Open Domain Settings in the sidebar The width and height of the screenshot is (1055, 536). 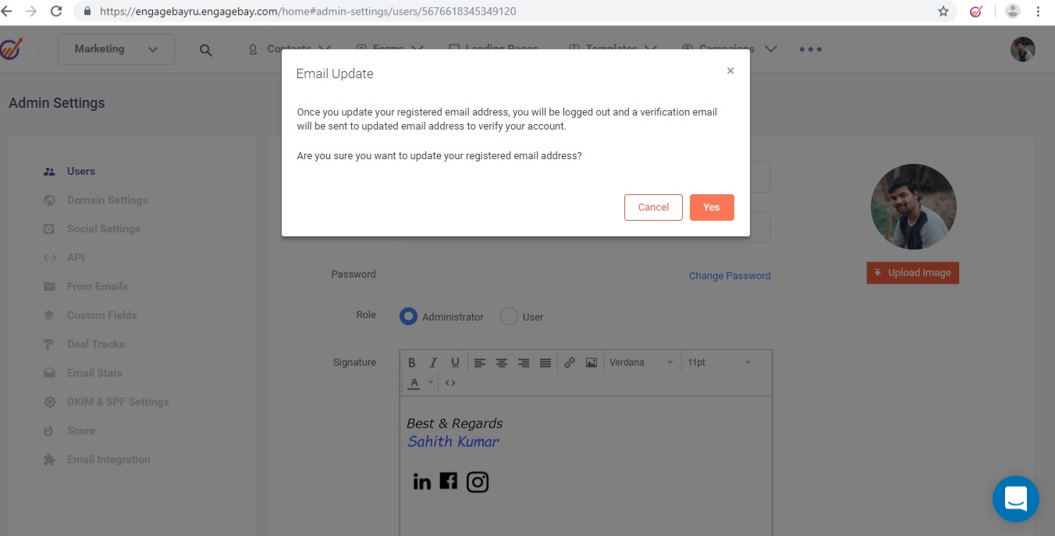(107, 200)
